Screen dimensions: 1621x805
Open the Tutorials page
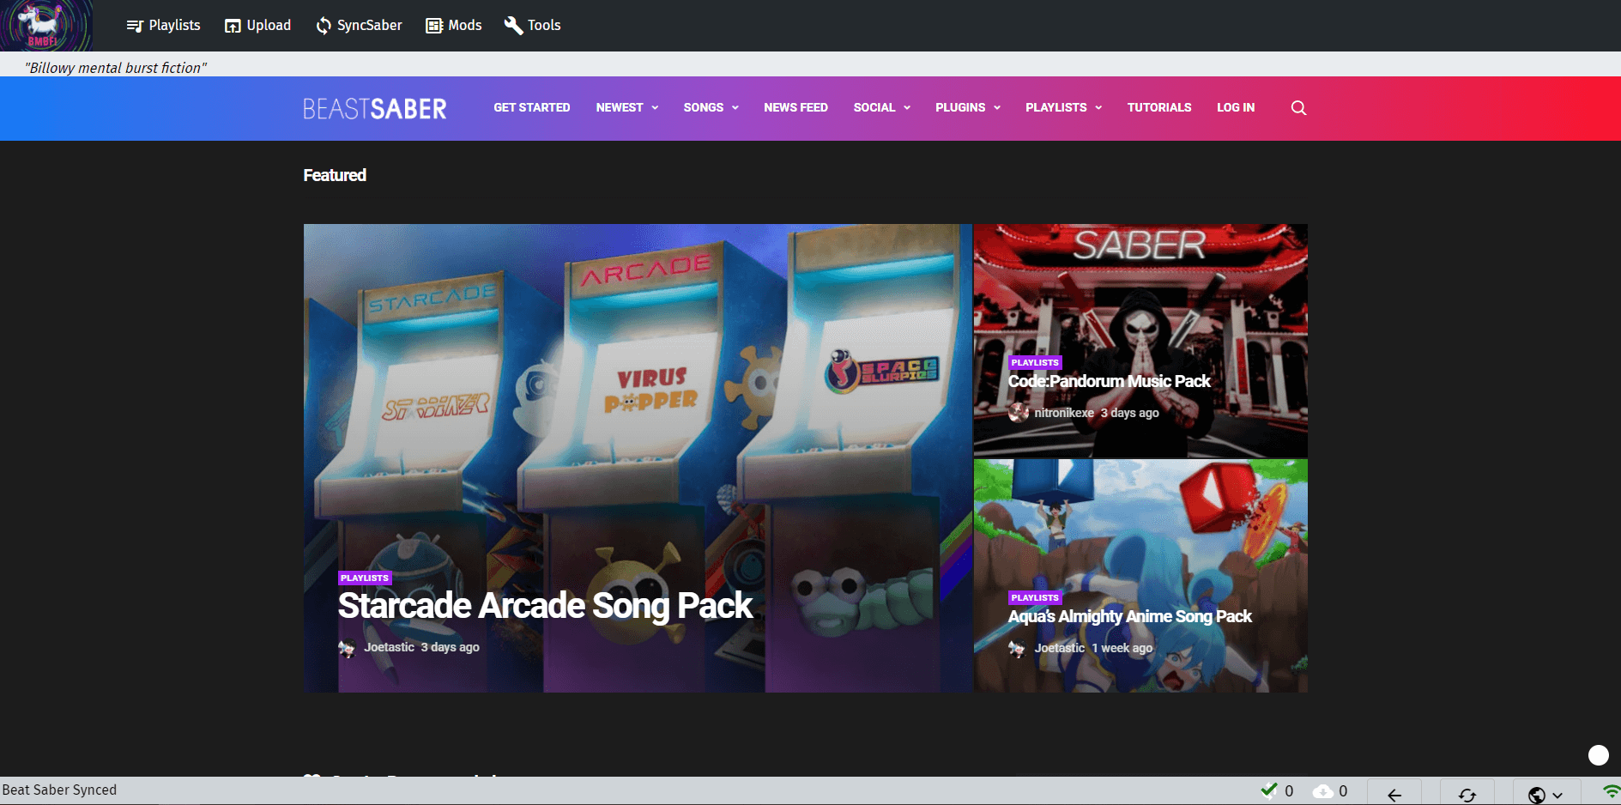(x=1159, y=107)
